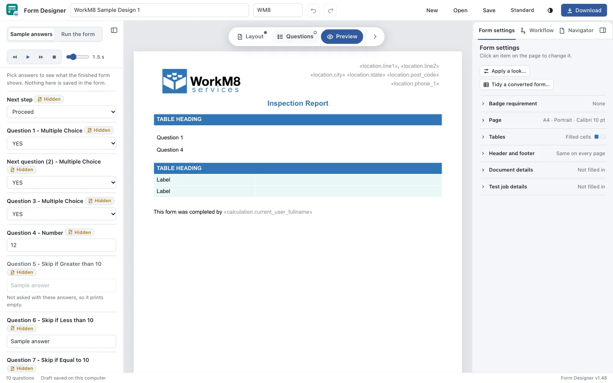Toggle dark/light contrast theme icon
This screenshot has width=613, height=383.
click(550, 10)
